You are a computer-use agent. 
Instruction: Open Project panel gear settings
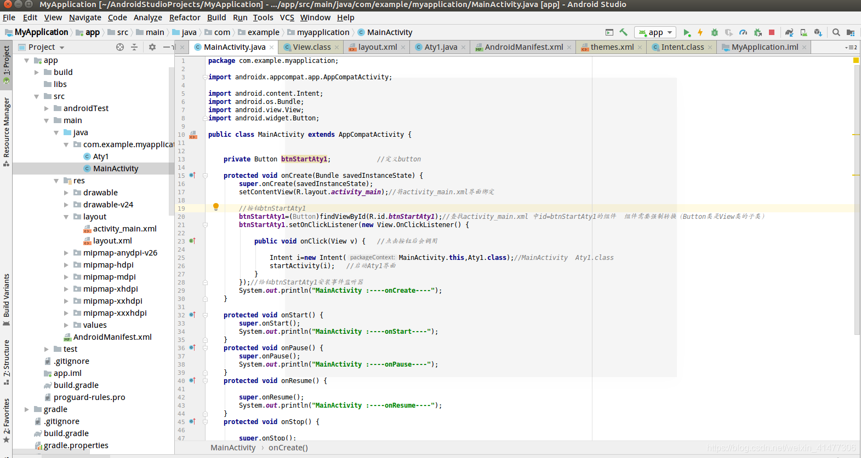(152, 47)
